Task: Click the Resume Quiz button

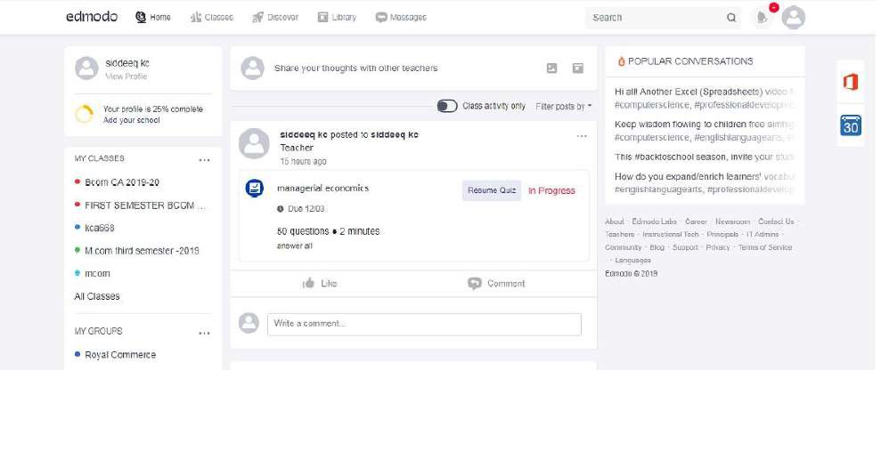Action: [x=492, y=190]
